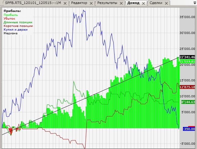Click the light green Прибыль legend entry

(11, 15)
